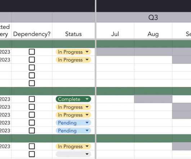Open the first In Progress status dropdown
The image size is (191, 159).
(73, 52)
